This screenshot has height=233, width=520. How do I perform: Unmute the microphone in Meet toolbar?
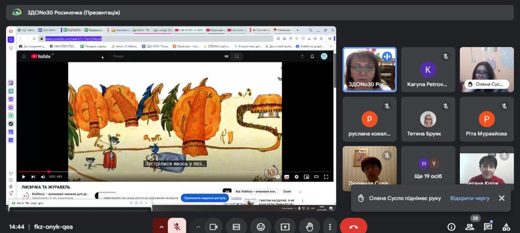click(x=177, y=227)
